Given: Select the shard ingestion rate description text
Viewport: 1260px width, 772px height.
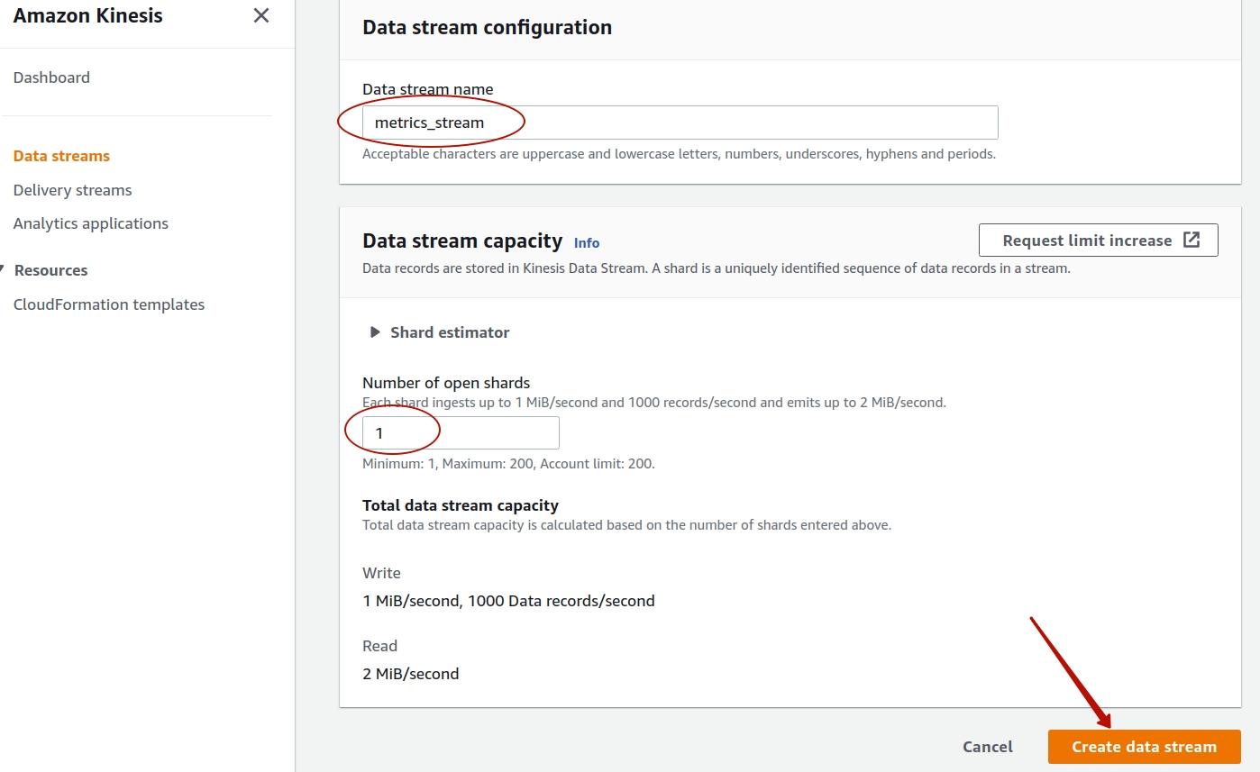Looking at the screenshot, I should tap(654, 403).
